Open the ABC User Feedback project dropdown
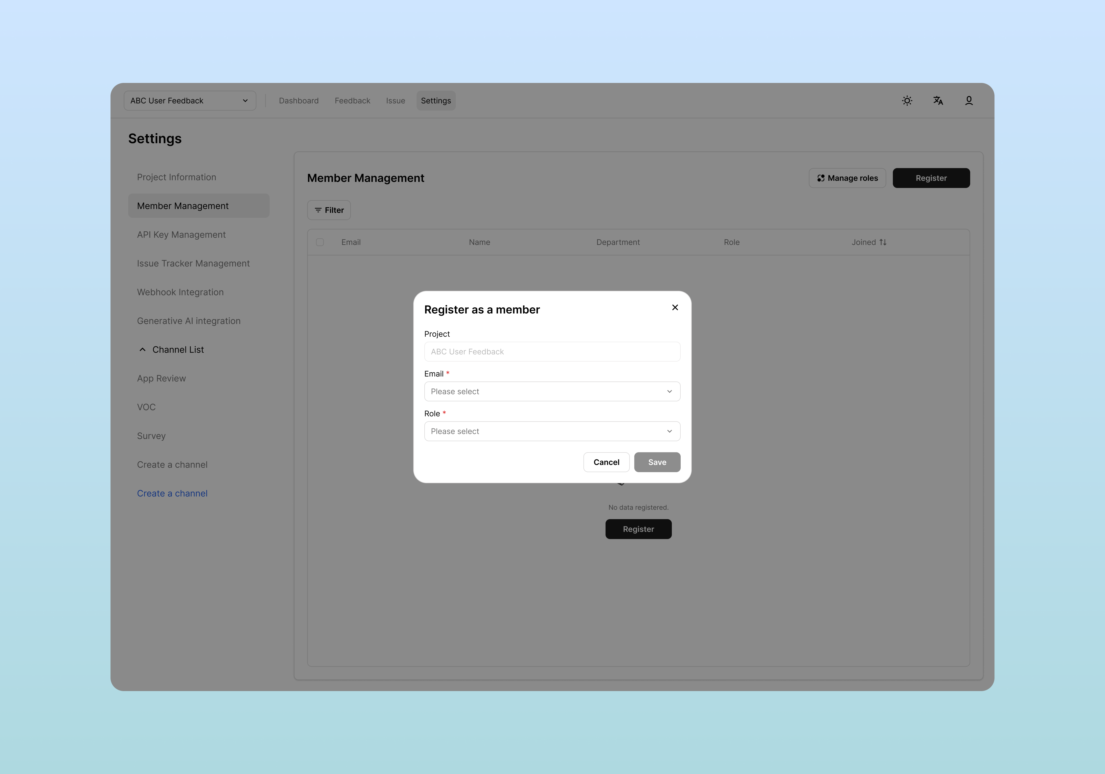 tap(190, 100)
